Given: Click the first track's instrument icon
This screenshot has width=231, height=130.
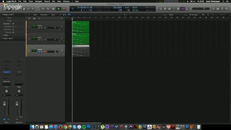Looking at the screenshot, I should 34,27.
